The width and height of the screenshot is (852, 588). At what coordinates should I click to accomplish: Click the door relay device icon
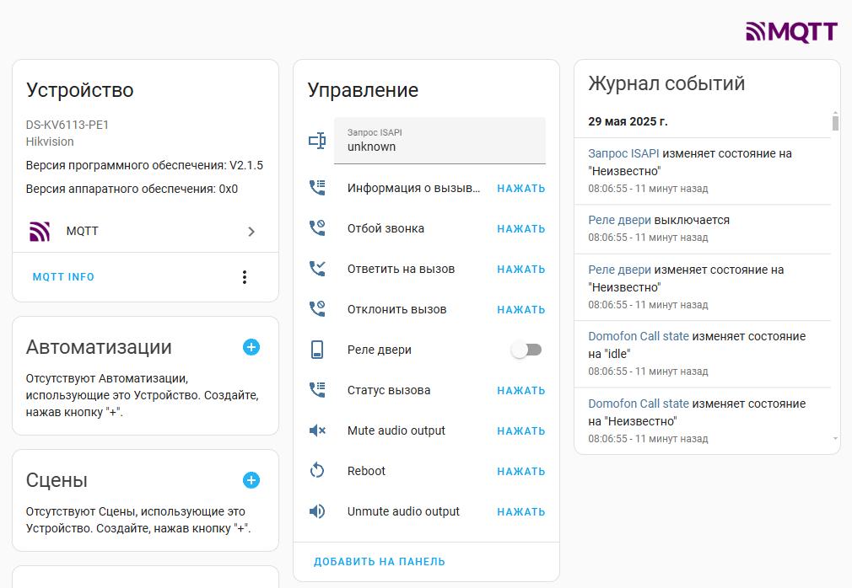[x=317, y=350]
